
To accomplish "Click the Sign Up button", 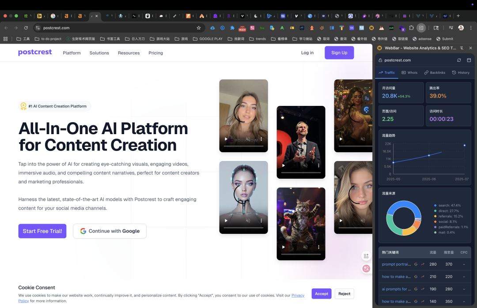I will click(x=339, y=53).
